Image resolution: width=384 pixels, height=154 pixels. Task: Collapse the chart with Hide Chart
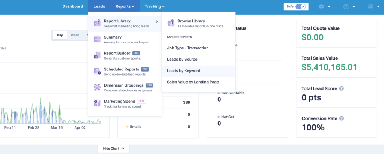[113, 148]
